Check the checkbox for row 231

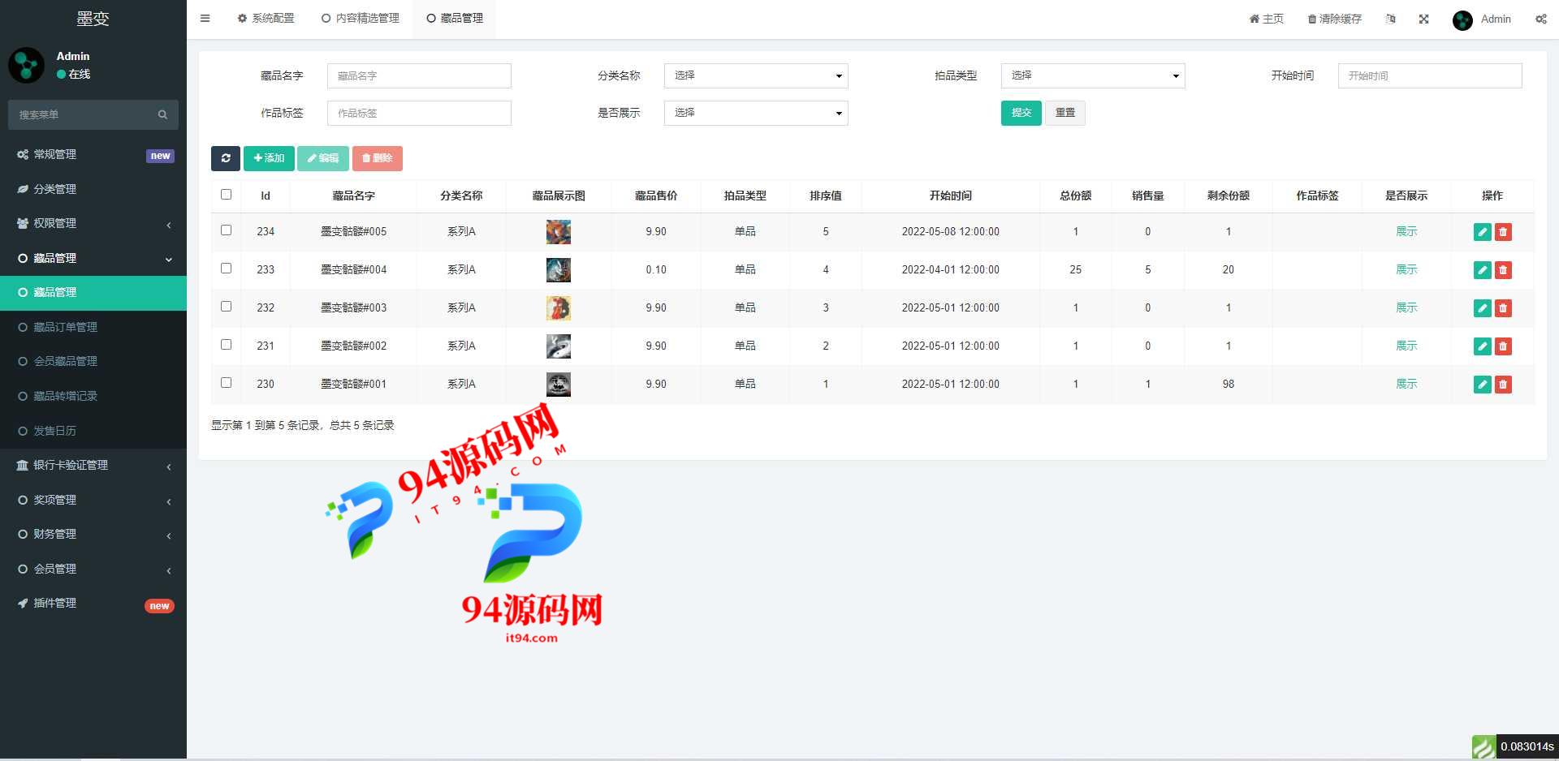click(x=226, y=345)
